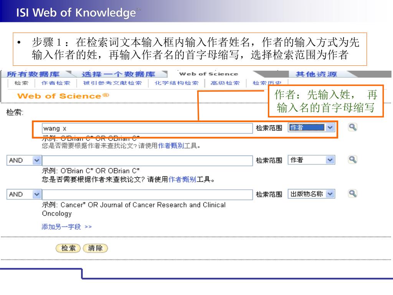Screen dimensions: 393x295
Task: Click the magnifier icon beside the second author row
Action: (x=353, y=159)
